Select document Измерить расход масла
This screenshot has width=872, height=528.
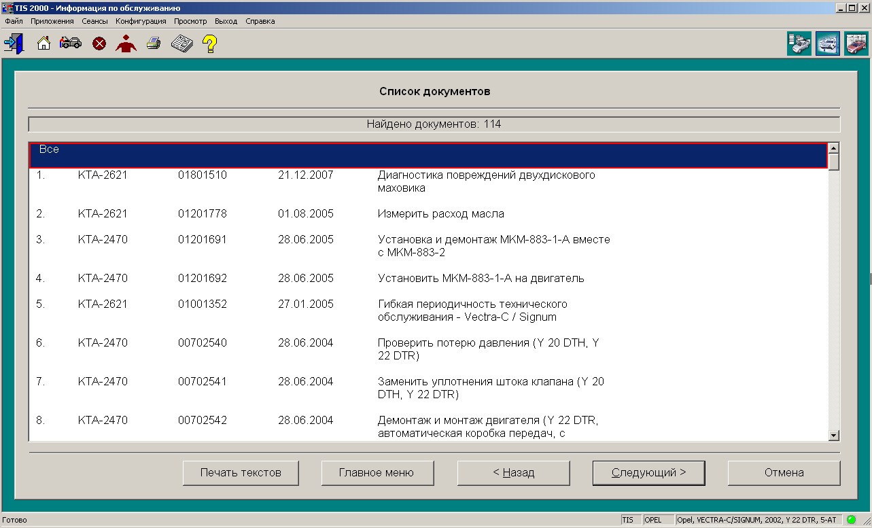(441, 214)
